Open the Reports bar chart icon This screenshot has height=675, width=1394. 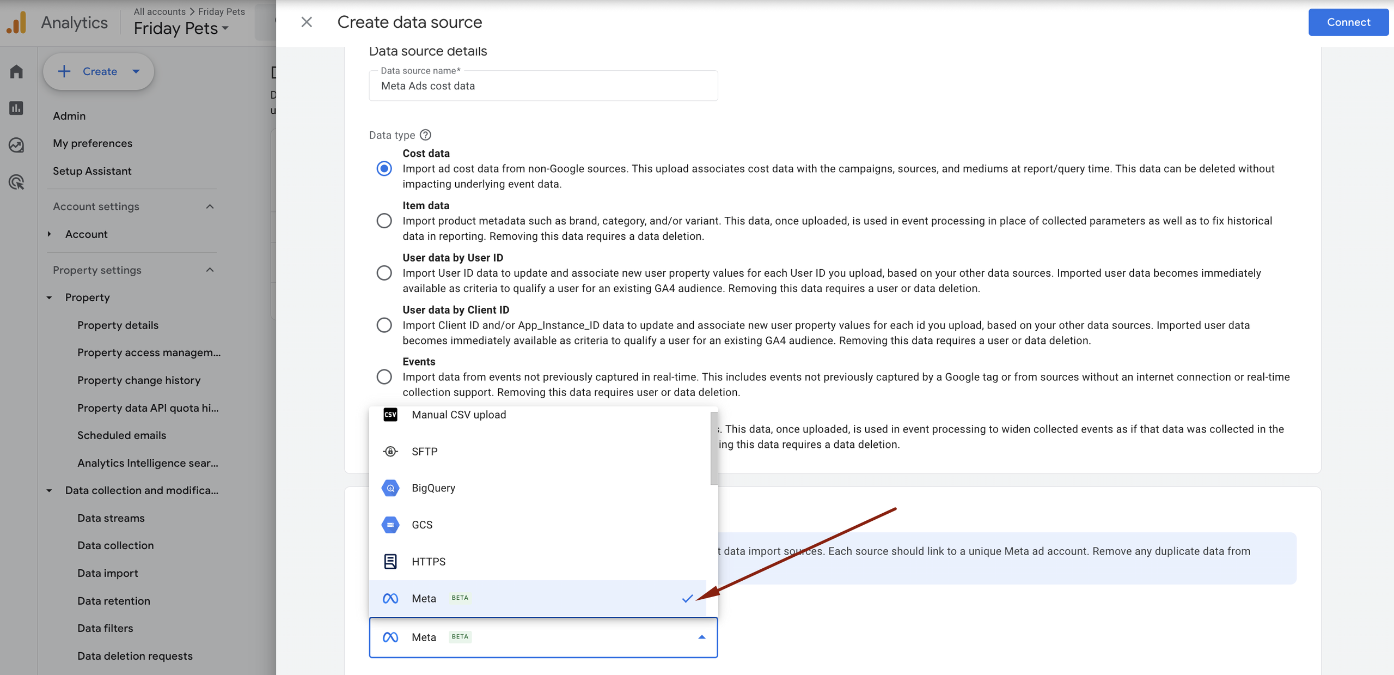pyautogui.click(x=16, y=108)
